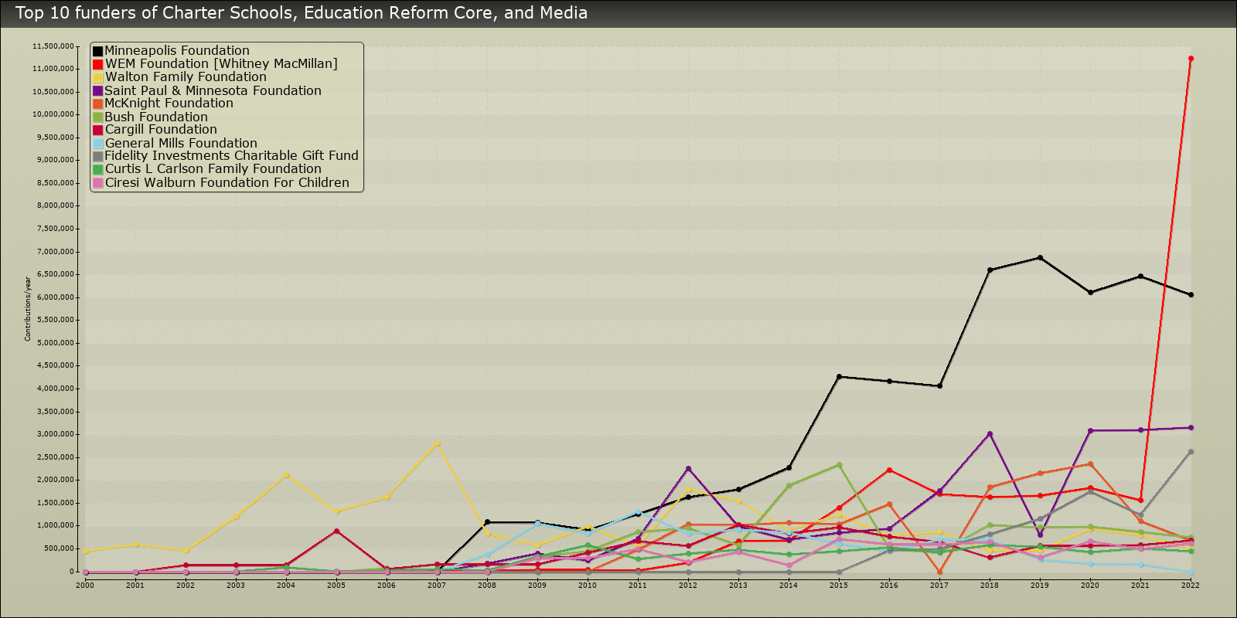Viewport: 1237px width, 618px height.
Task: Click the black Minneapolis Foundation legend swatch
Action: click(x=98, y=51)
